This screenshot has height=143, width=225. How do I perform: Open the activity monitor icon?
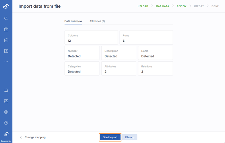6,101
